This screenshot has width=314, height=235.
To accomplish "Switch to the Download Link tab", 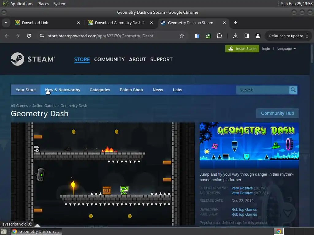I will tap(48, 23).
